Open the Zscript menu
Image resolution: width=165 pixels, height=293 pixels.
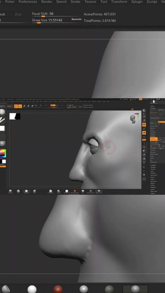[152, 2]
